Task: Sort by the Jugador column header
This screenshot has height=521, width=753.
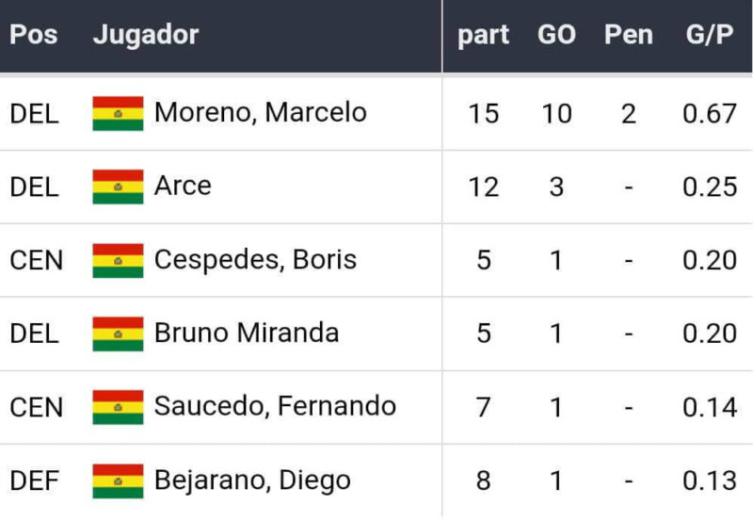Action: click(146, 35)
